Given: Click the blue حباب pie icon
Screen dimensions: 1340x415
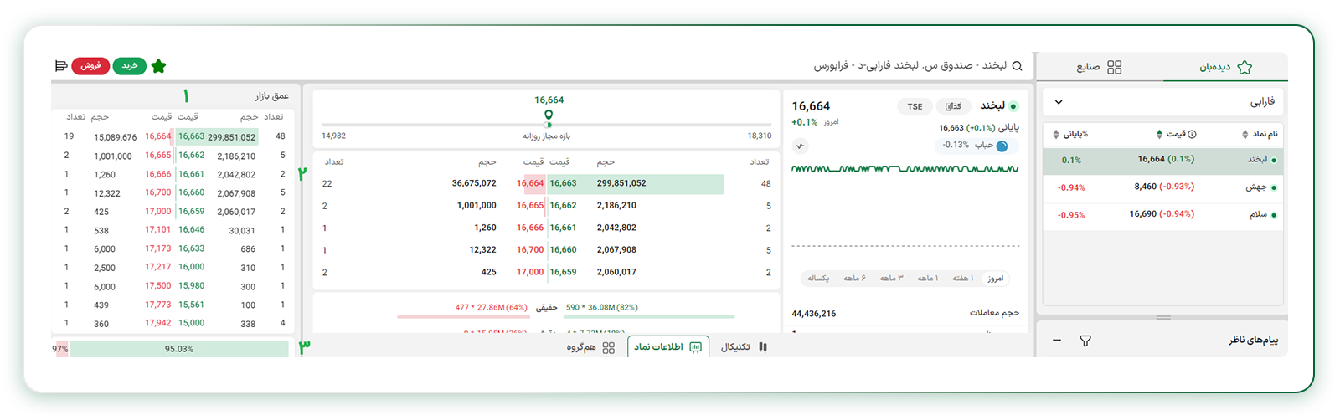Looking at the screenshot, I should point(1002,146).
